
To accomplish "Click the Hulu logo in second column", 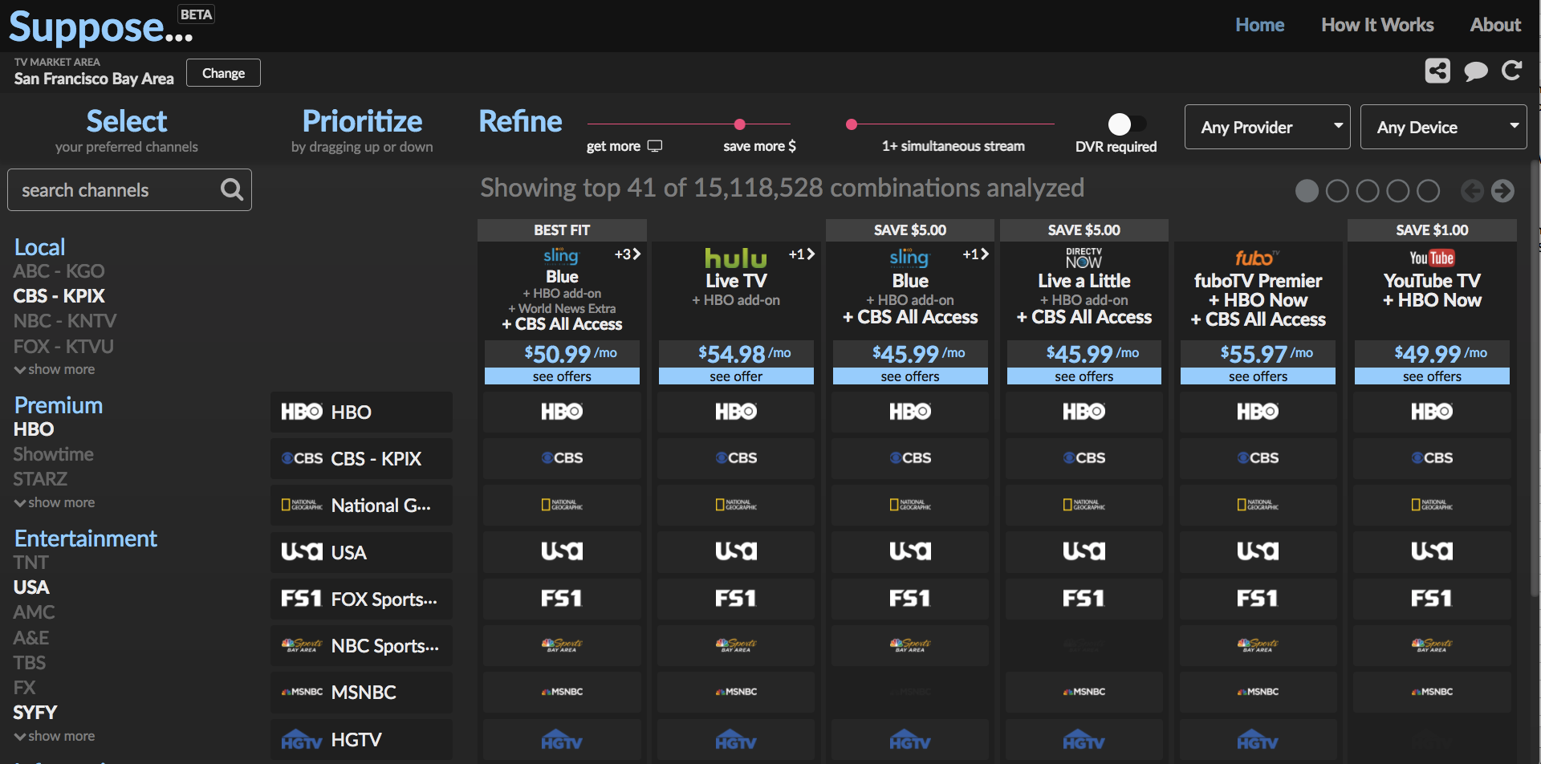I will click(735, 258).
